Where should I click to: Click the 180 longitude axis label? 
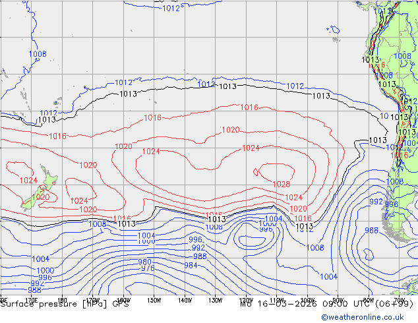pyautogui.click(x=62, y=301)
